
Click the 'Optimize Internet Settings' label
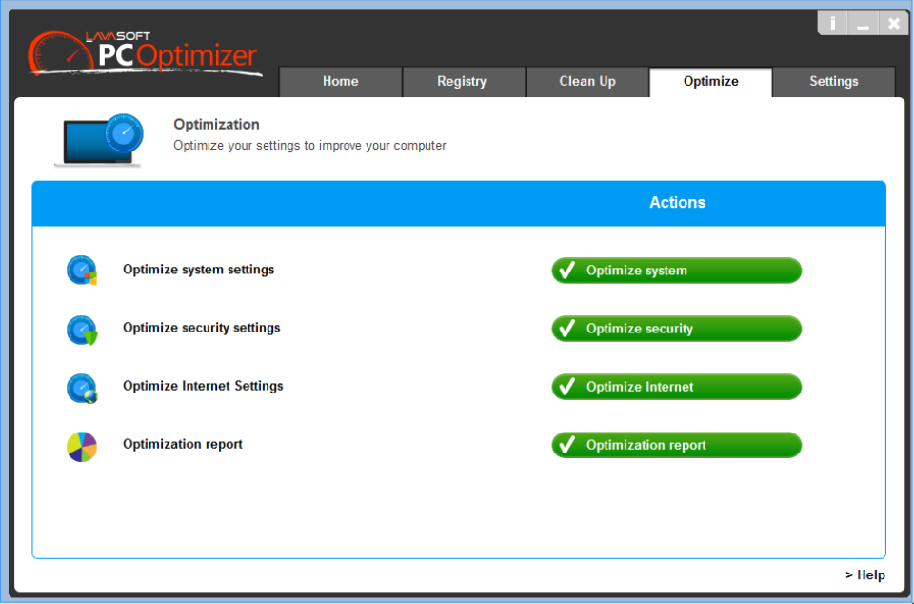[203, 386]
